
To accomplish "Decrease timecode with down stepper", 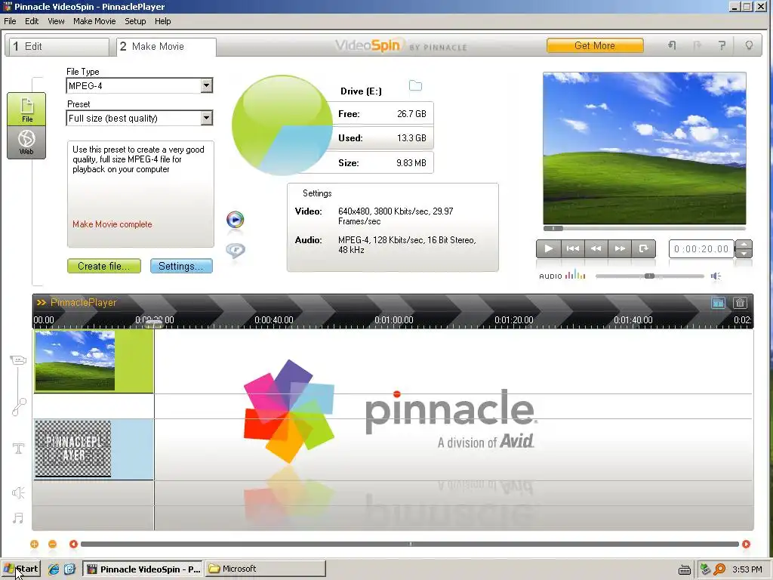I will point(744,254).
